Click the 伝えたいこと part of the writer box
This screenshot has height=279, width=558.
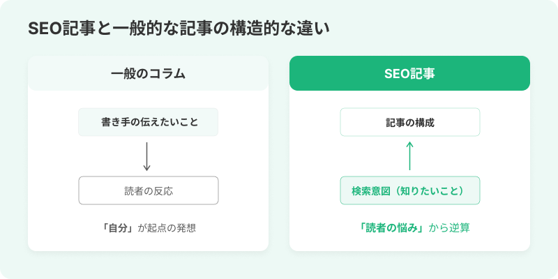click(x=171, y=122)
